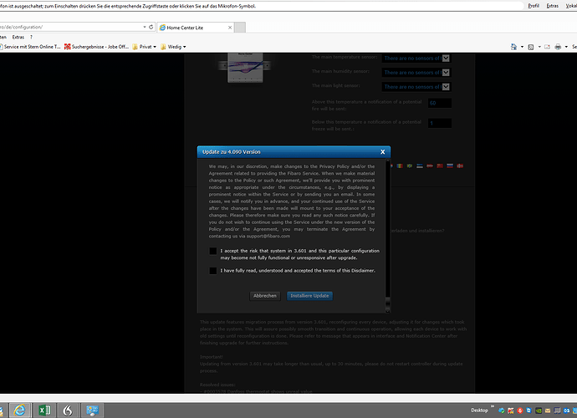Click the browser address bar URL field
This screenshot has width=577, height=418.
[70, 28]
